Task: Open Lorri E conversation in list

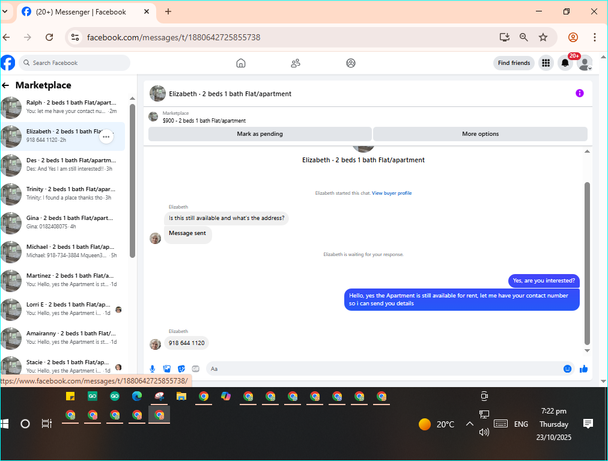Action: (63, 309)
